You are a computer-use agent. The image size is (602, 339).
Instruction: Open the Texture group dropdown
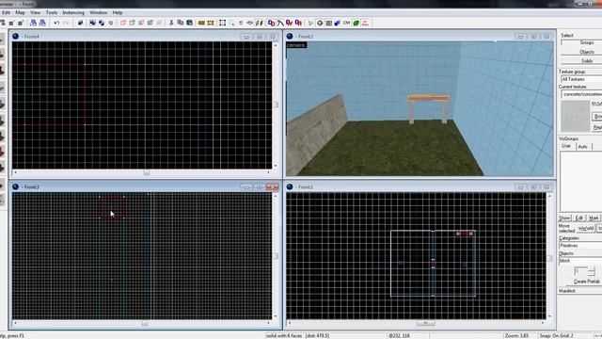coord(581,79)
